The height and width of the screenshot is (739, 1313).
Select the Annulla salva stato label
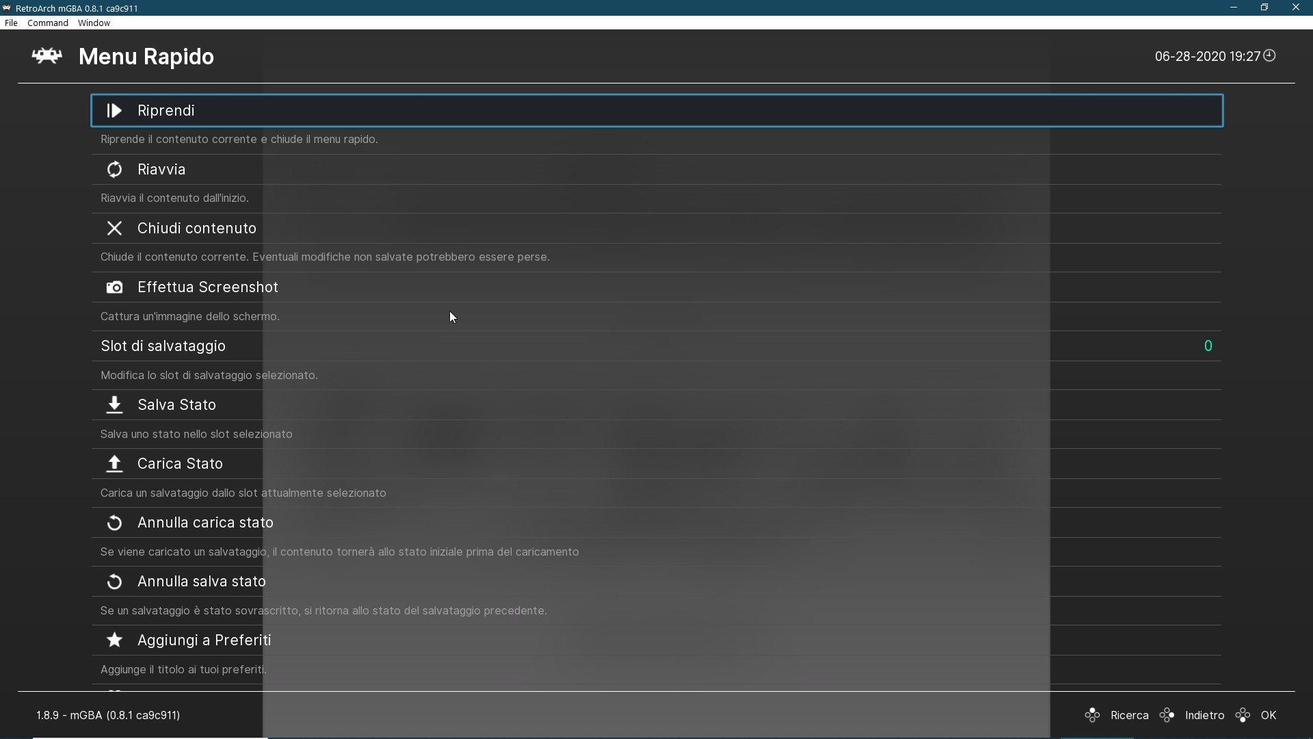click(x=202, y=582)
